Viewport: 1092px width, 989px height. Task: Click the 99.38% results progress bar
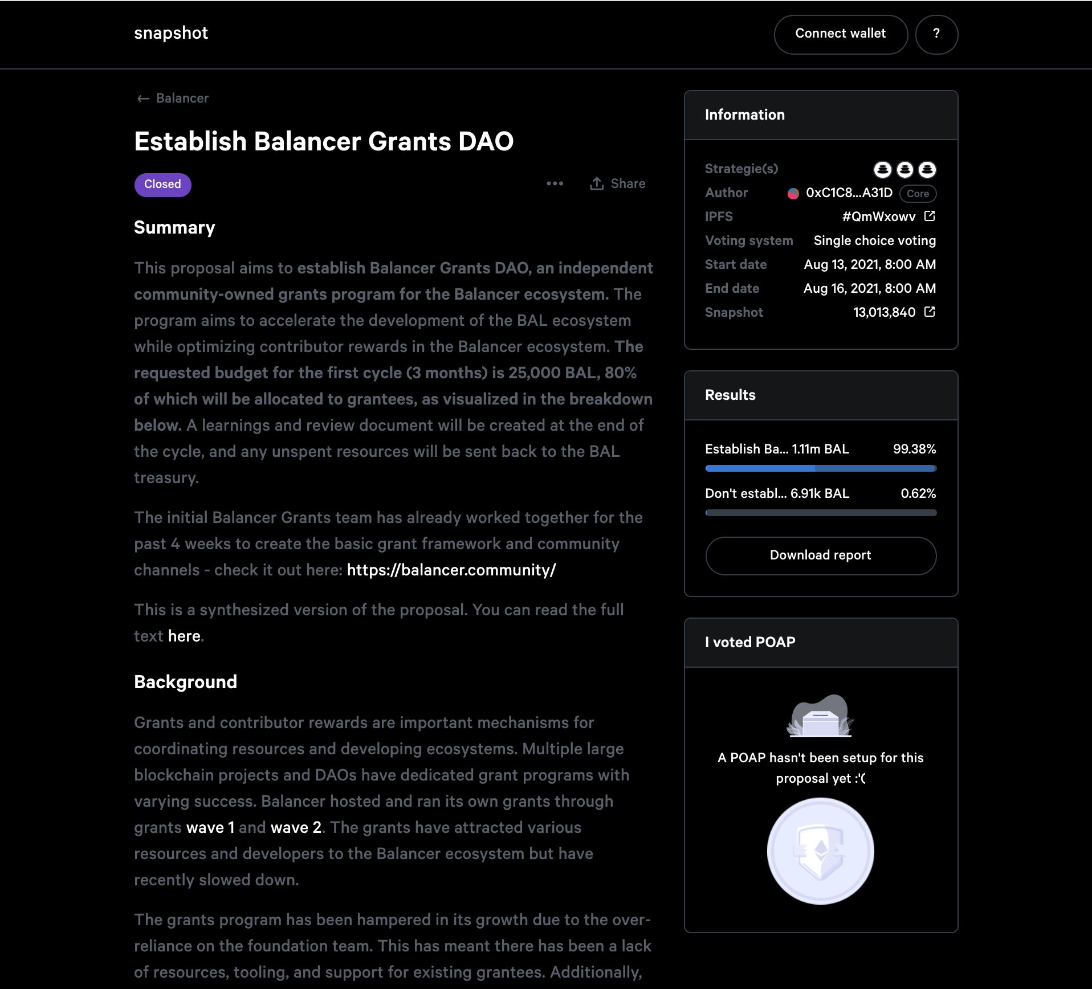point(821,468)
